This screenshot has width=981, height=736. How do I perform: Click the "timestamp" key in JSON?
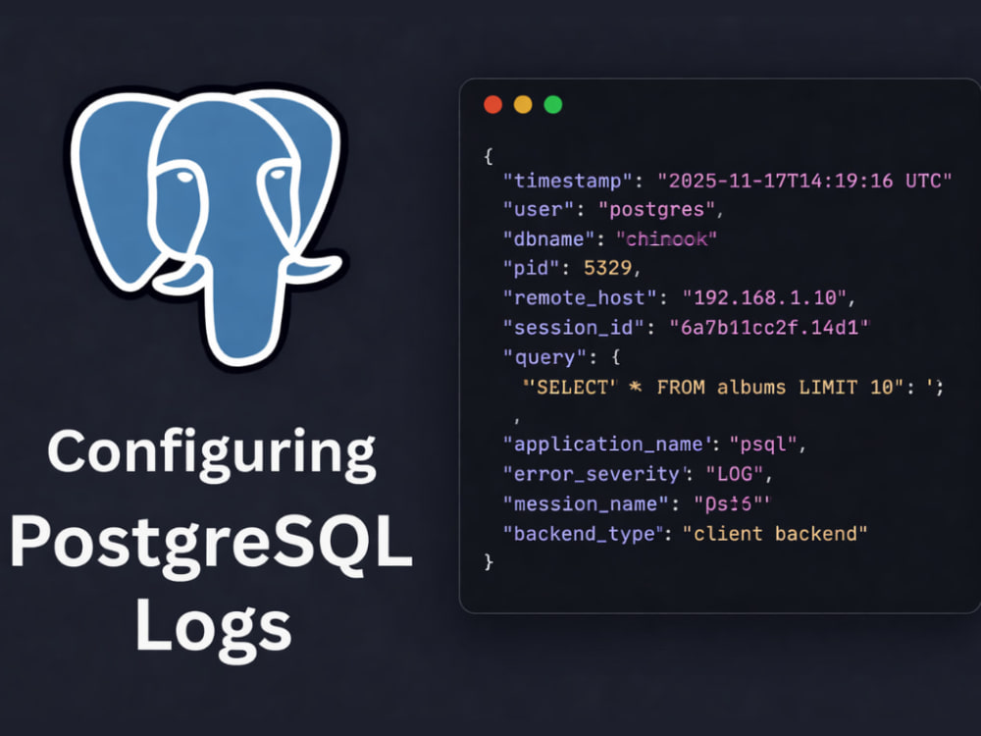(568, 181)
